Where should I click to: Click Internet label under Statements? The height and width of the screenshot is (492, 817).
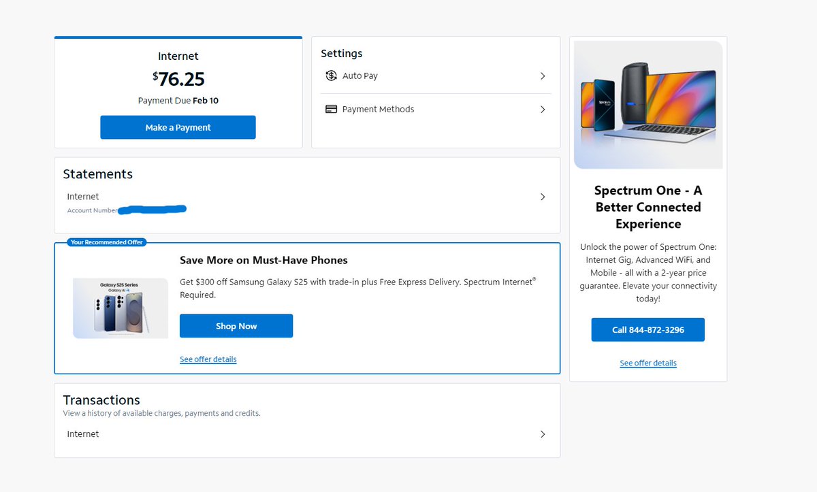[x=83, y=197]
